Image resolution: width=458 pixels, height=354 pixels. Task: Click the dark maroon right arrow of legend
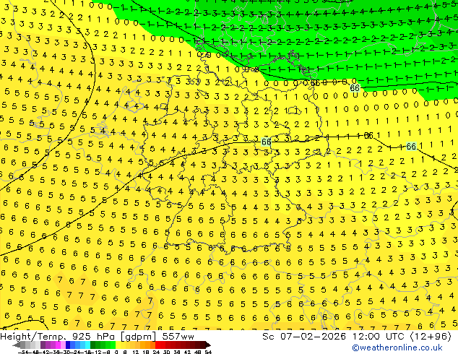[x=207, y=345]
